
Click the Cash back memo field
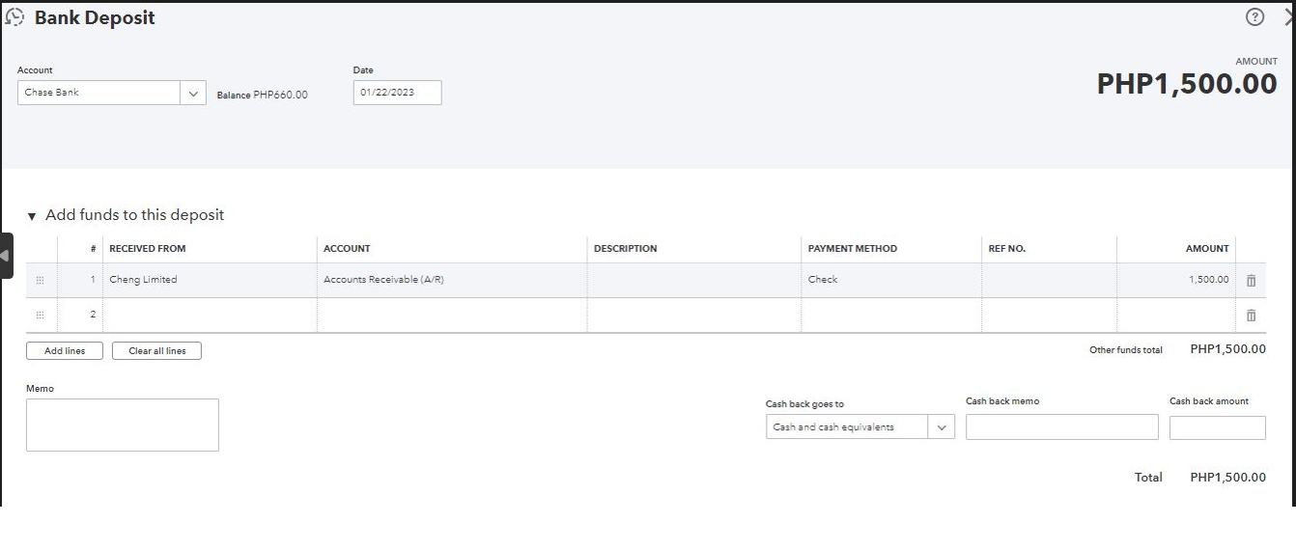point(1061,427)
